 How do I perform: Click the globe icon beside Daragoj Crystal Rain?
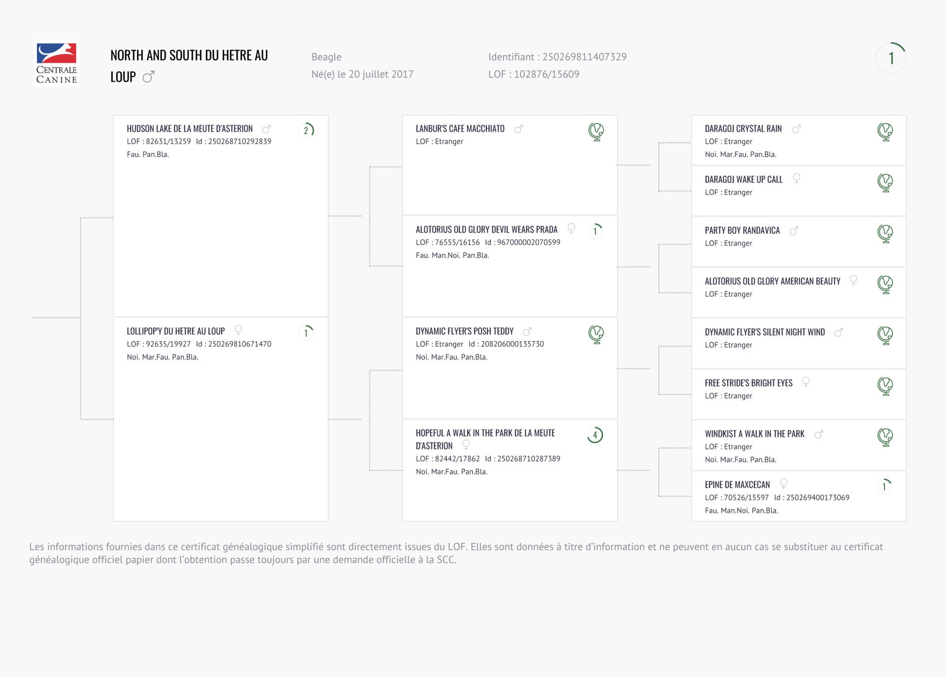pyautogui.click(x=885, y=131)
